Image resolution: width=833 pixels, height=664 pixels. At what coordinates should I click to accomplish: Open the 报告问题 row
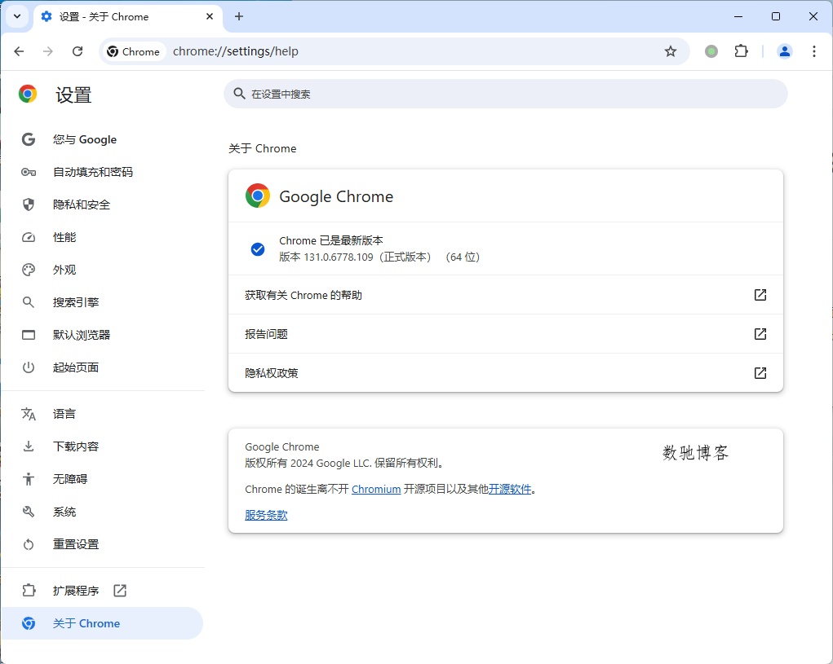(x=506, y=334)
